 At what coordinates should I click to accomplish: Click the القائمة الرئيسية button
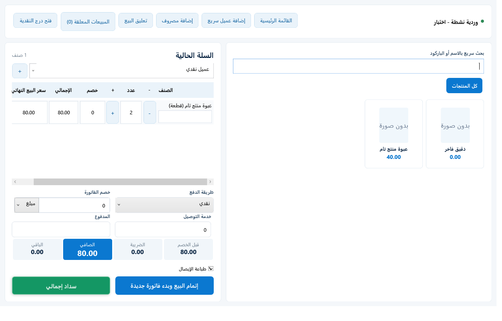[276, 20]
